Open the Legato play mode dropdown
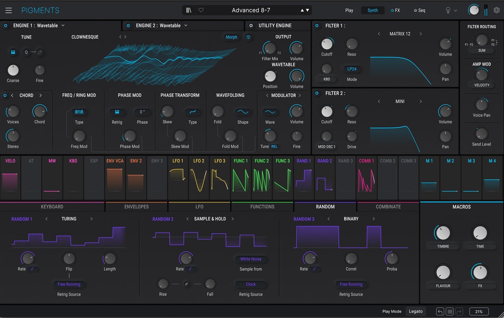This screenshot has height=318, width=504. coord(416,311)
